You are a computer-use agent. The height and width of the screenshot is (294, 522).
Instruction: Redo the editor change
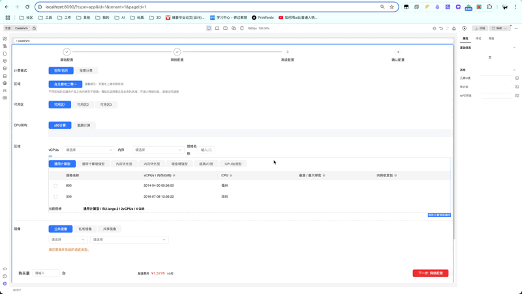pos(448,28)
